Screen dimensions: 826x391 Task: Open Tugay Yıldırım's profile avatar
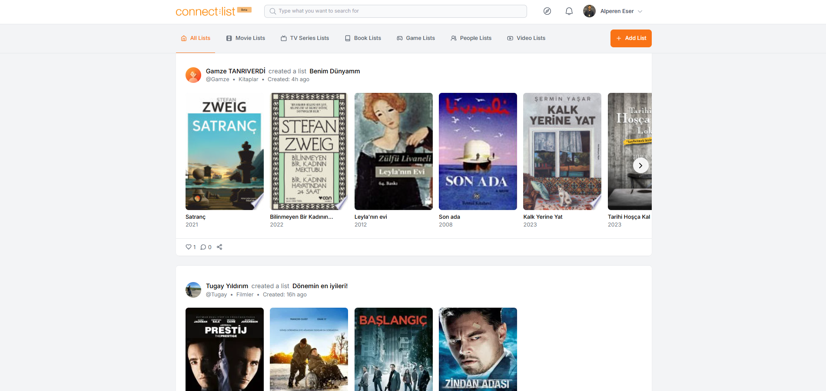pyautogui.click(x=193, y=290)
